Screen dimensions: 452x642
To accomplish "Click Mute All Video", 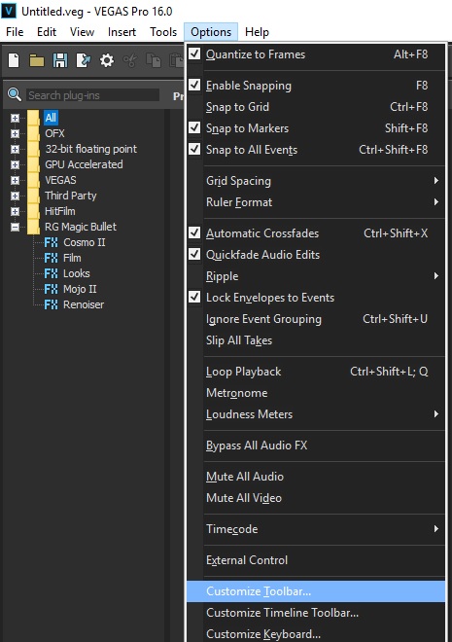I will (316, 498).
